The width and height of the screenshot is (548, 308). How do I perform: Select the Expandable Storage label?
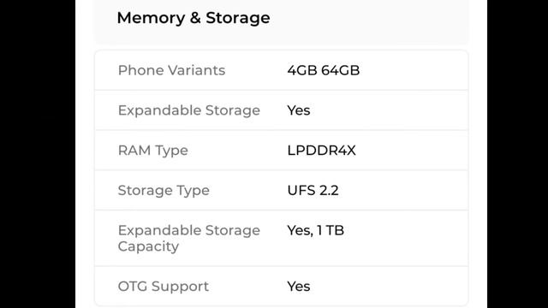tap(189, 110)
